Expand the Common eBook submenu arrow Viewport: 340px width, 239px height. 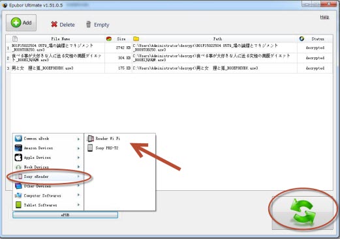point(78,139)
